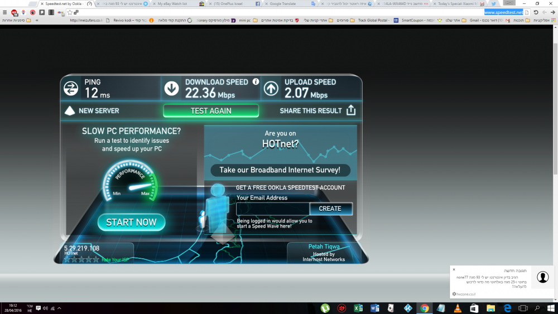
Task: Show download speed info icon
Action: [x=256, y=82]
